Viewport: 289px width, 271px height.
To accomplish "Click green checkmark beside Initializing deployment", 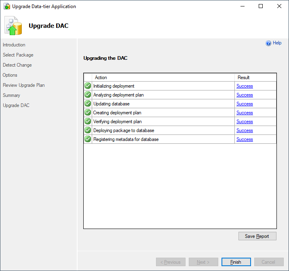I will pos(88,86).
